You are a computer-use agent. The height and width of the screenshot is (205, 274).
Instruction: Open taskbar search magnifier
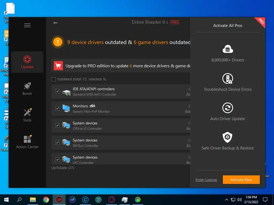click(x=19, y=200)
